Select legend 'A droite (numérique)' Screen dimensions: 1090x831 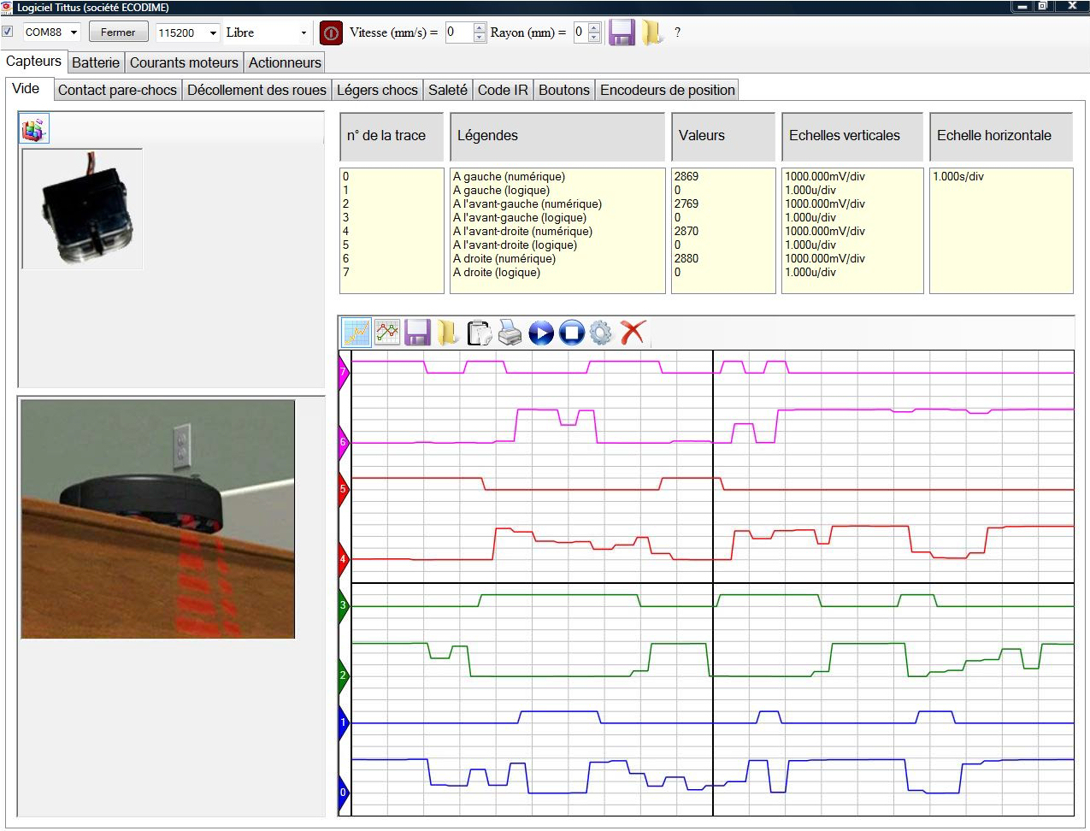click(504, 259)
